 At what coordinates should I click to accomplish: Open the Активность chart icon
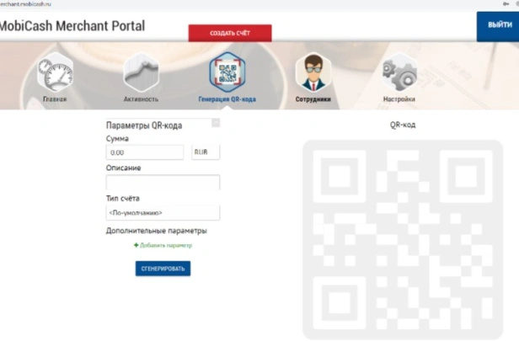coord(141,72)
